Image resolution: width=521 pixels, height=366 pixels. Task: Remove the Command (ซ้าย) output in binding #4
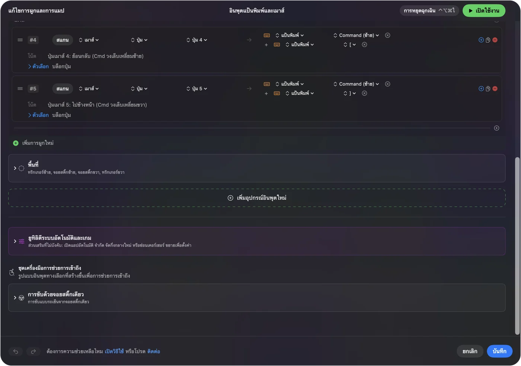[387, 35]
